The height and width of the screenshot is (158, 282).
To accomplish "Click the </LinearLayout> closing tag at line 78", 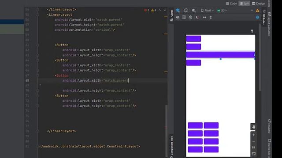I will [x=62, y=131].
